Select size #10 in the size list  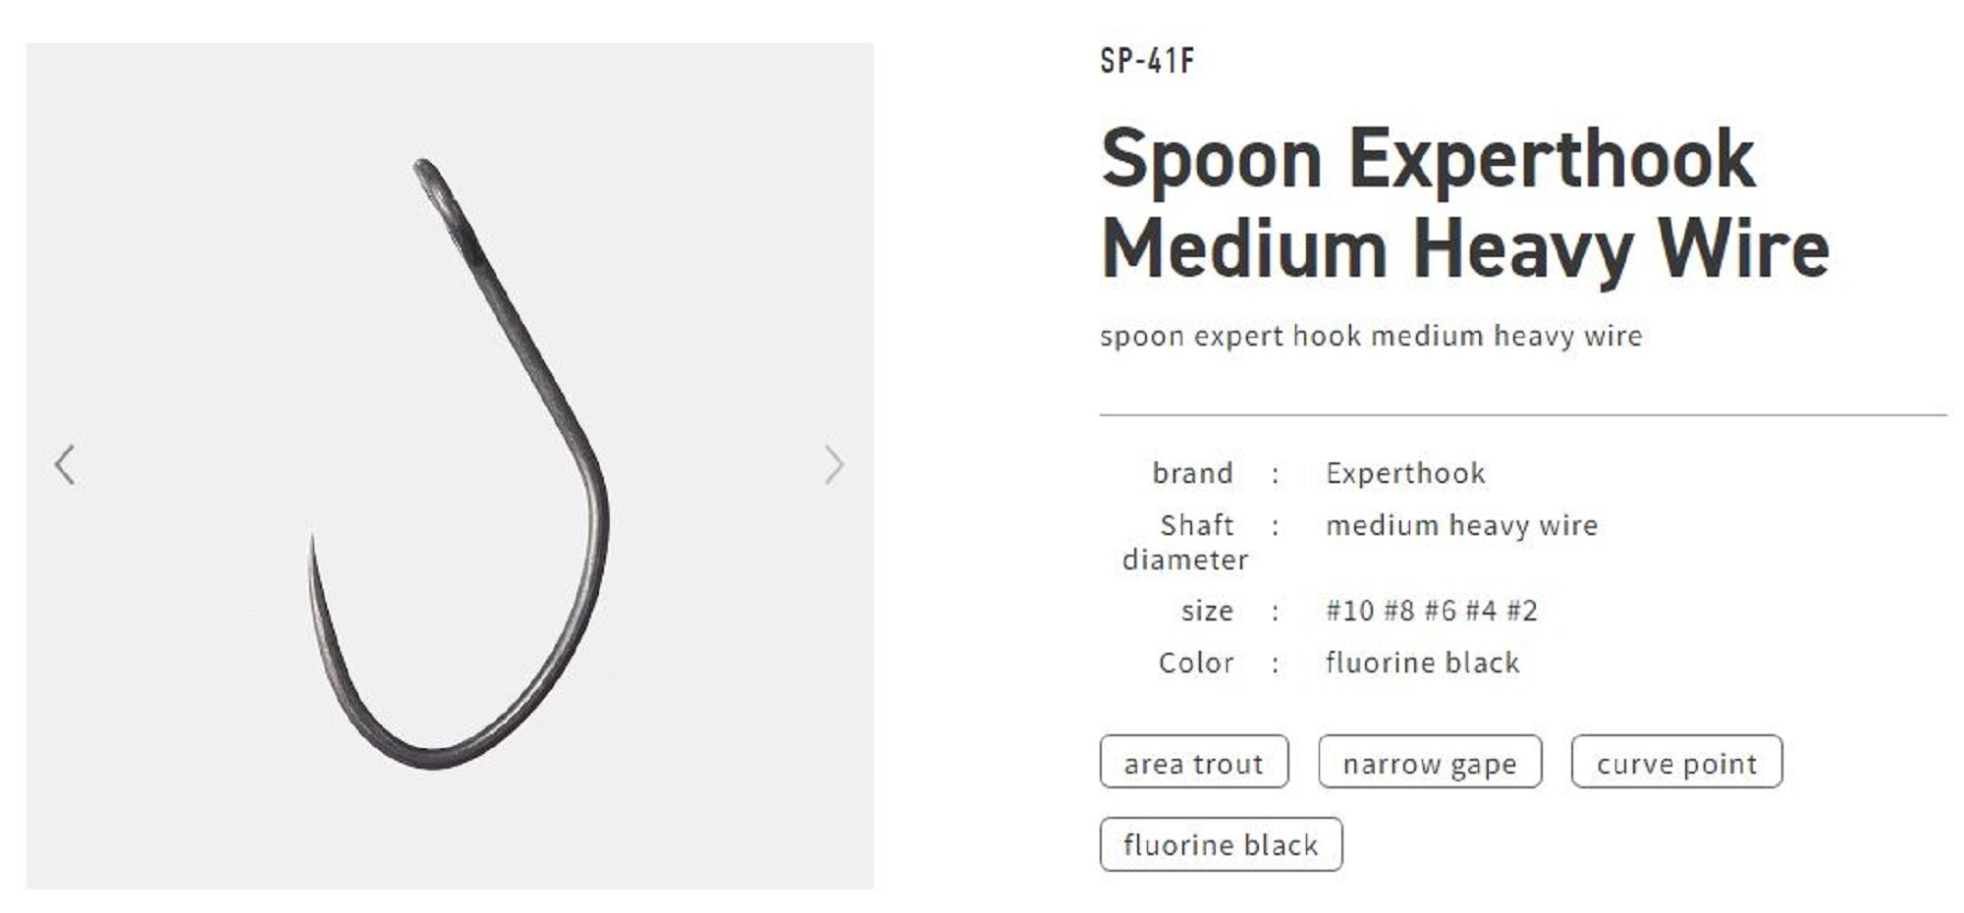tap(1349, 610)
